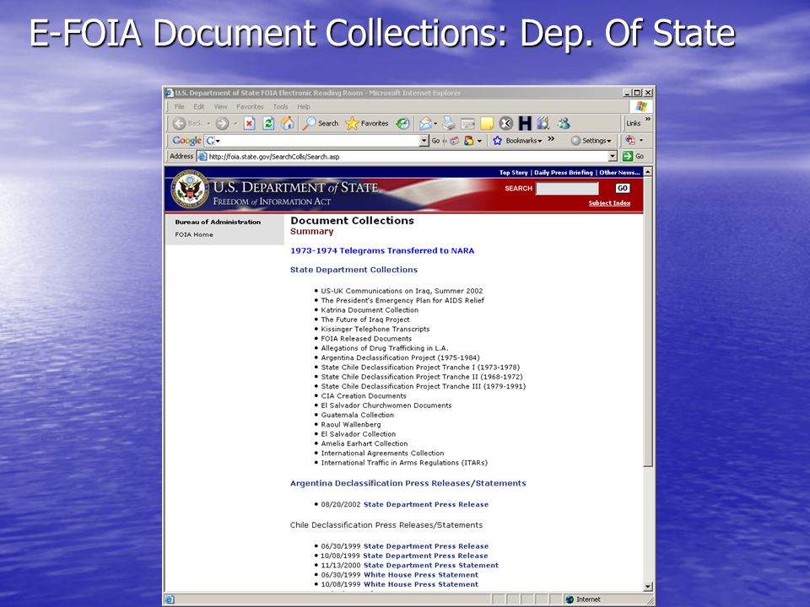The width and height of the screenshot is (810, 607).
Task: Click the Edit page icon
Action: (x=467, y=123)
